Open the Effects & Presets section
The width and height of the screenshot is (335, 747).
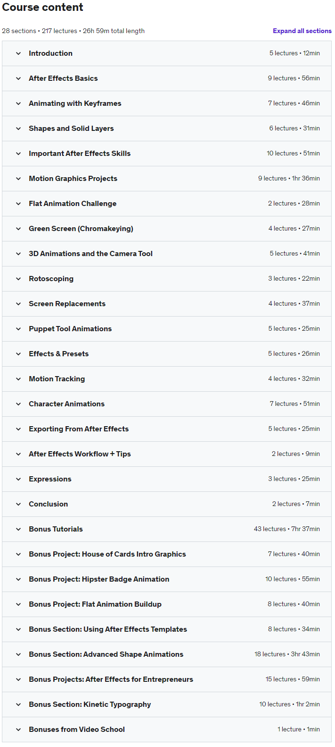(x=167, y=354)
